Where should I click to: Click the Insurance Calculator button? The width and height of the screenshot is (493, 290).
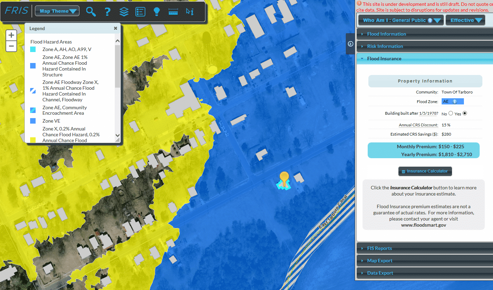pos(425,171)
